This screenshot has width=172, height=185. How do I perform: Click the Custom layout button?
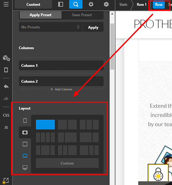coord(67,163)
